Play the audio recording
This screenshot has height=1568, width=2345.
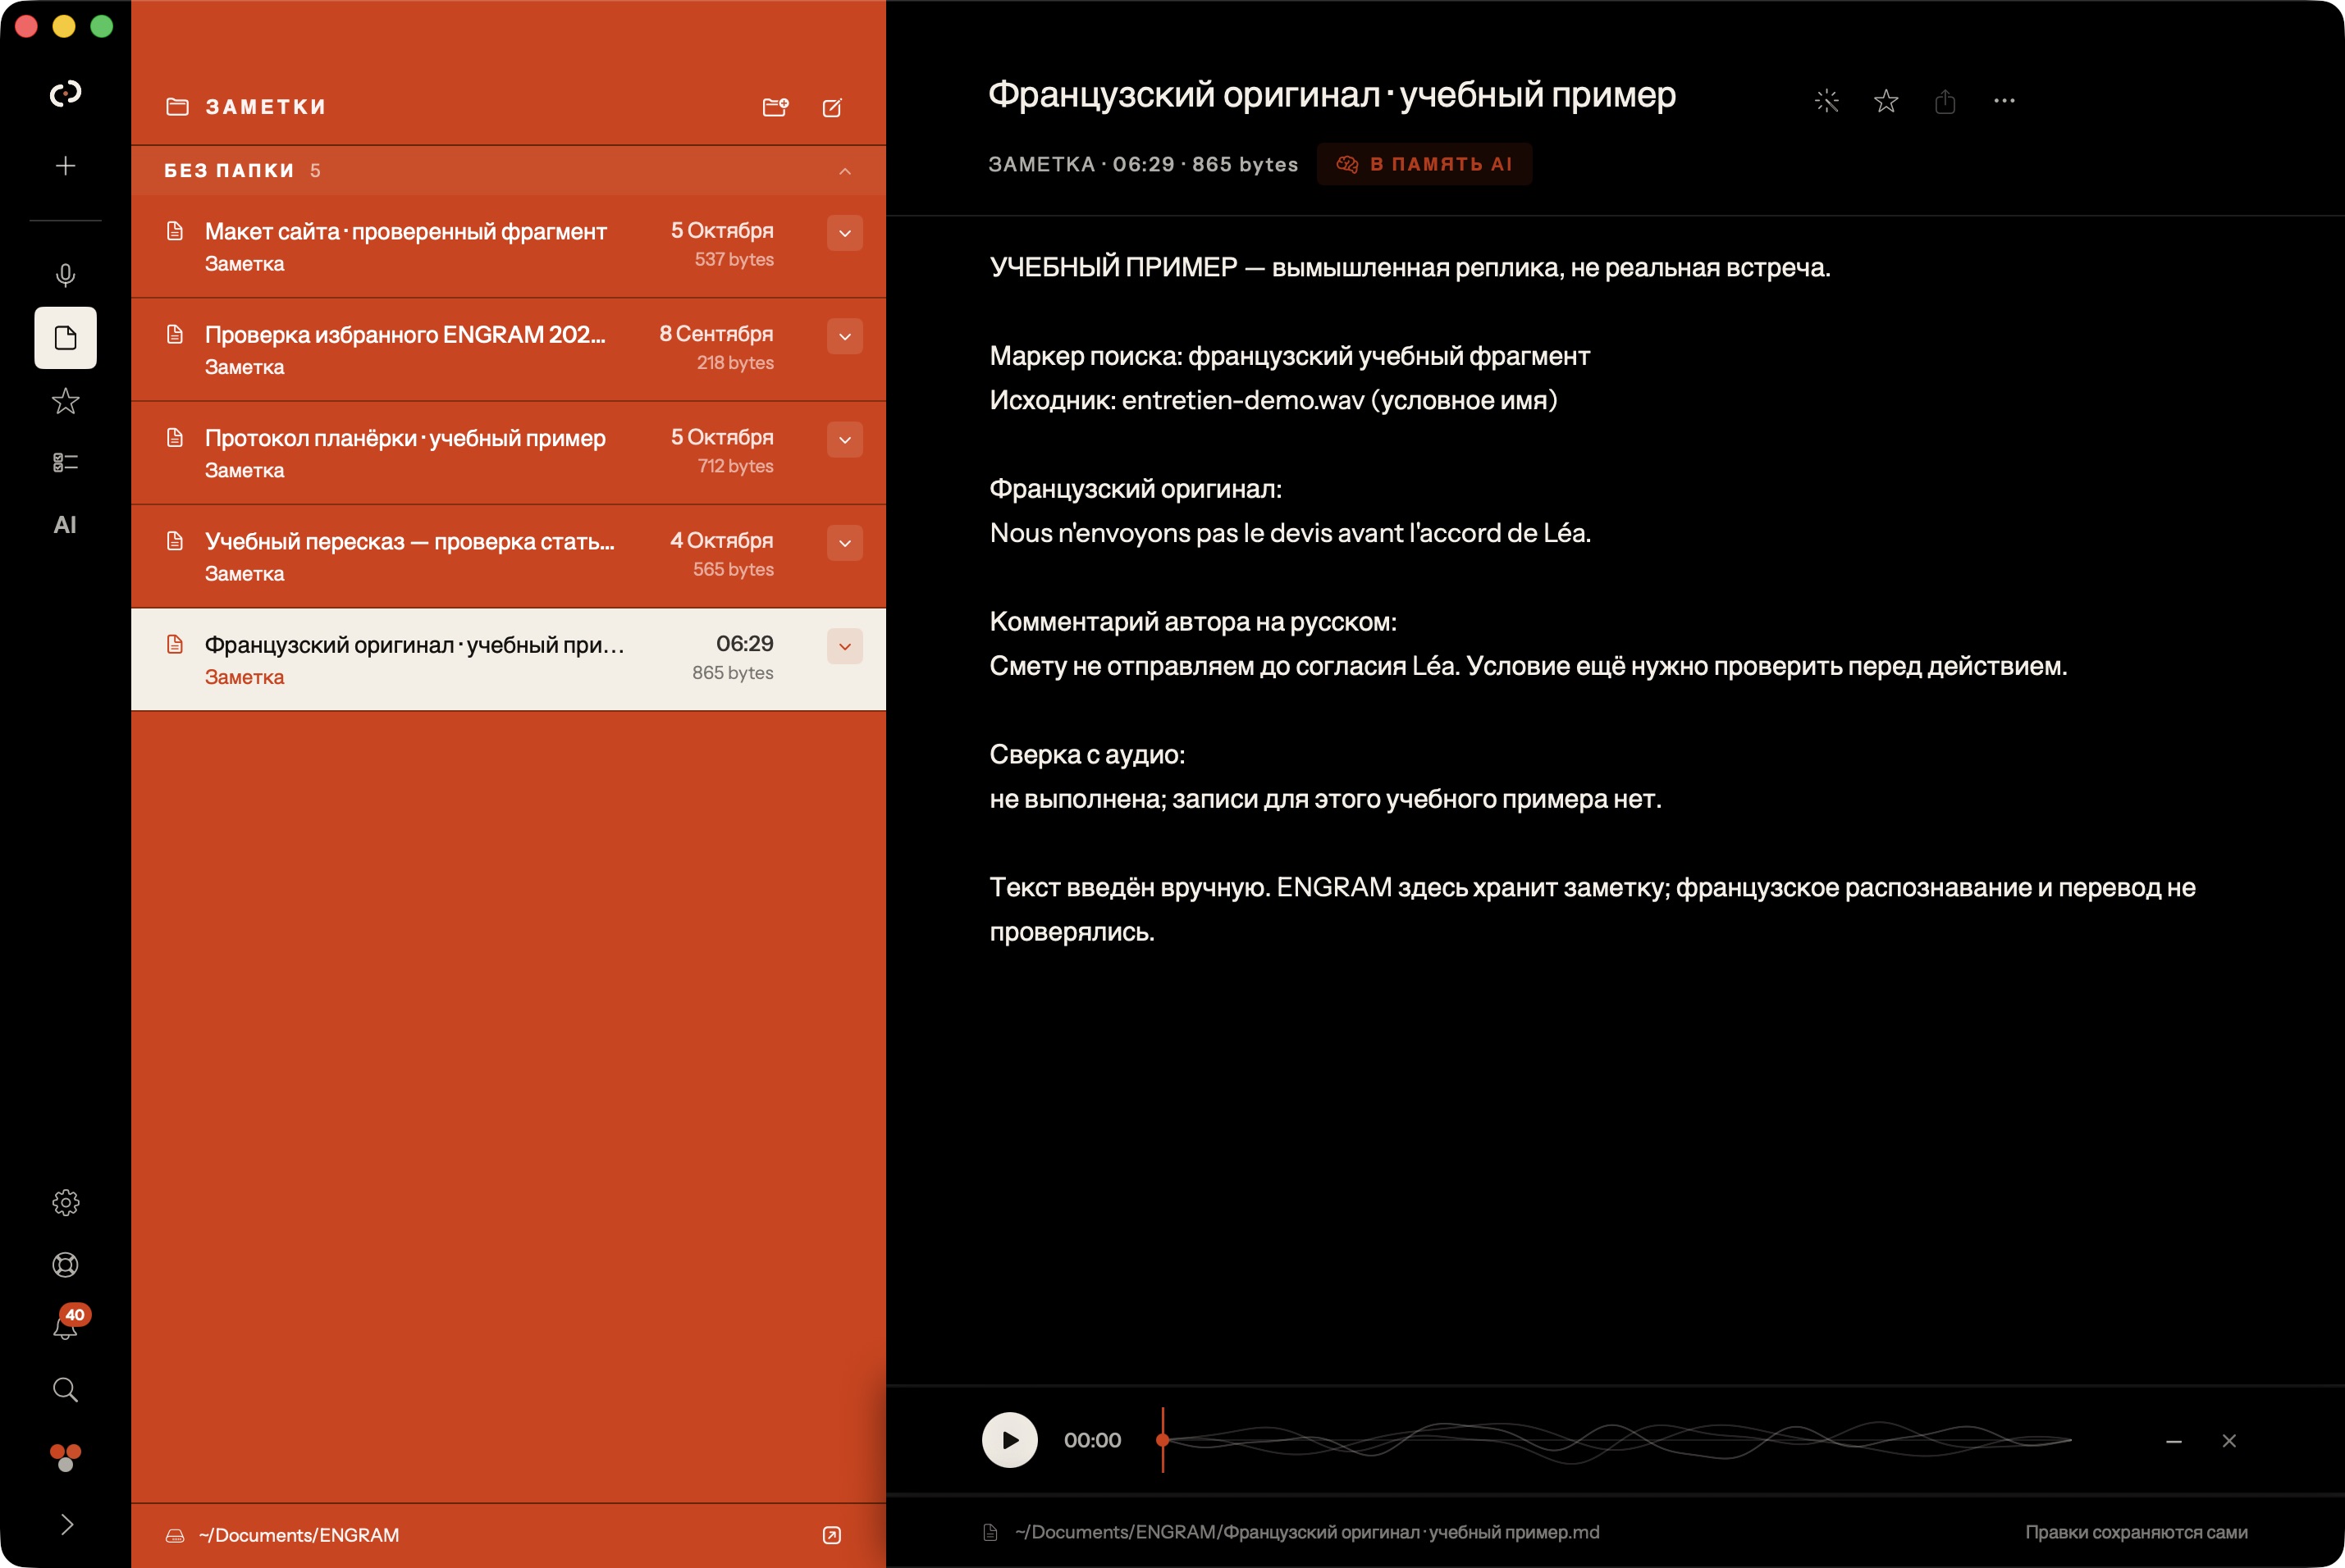1009,1440
